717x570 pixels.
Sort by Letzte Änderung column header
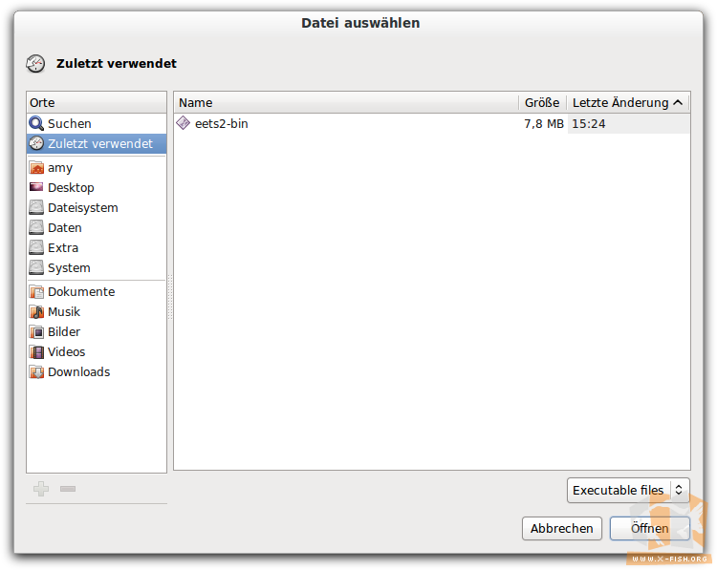[628, 103]
